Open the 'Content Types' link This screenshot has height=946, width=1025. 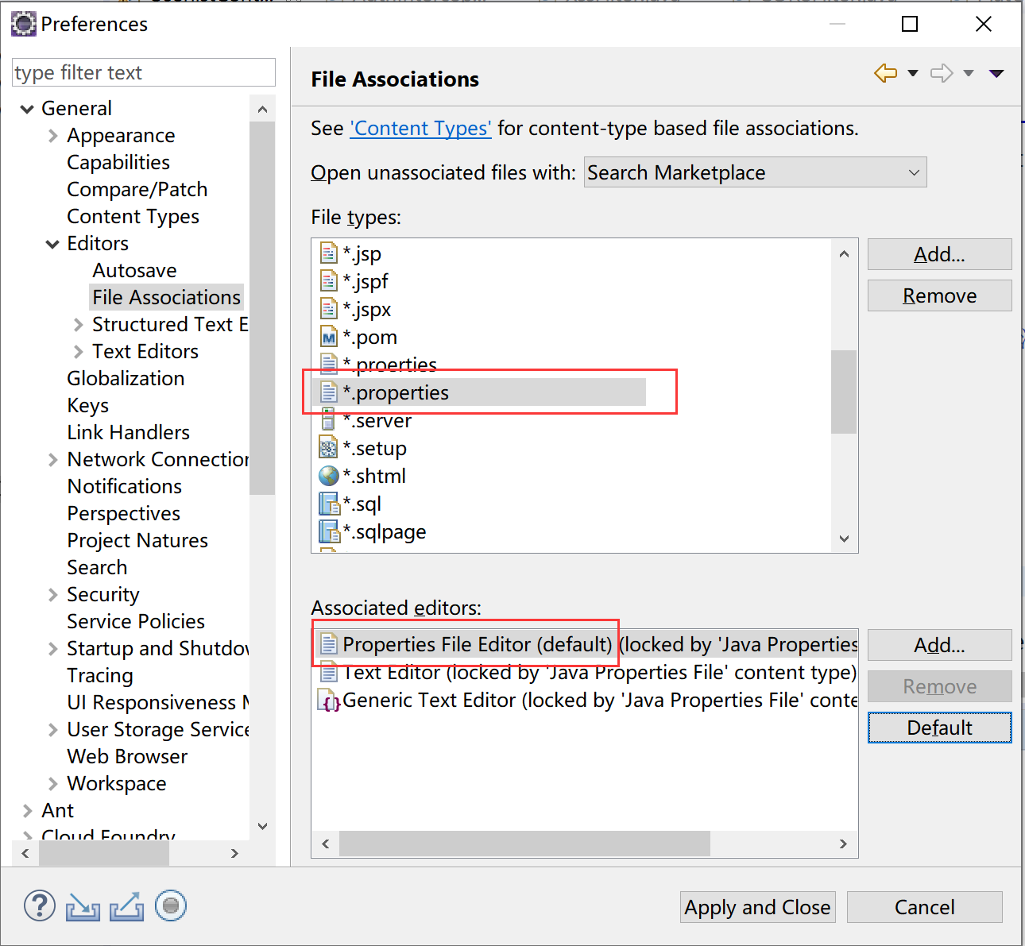click(420, 129)
